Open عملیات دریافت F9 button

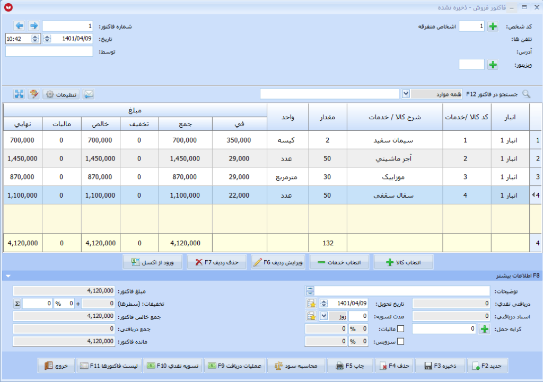pyautogui.click(x=234, y=366)
